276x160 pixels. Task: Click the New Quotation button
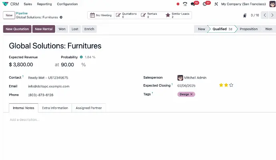click(x=17, y=29)
